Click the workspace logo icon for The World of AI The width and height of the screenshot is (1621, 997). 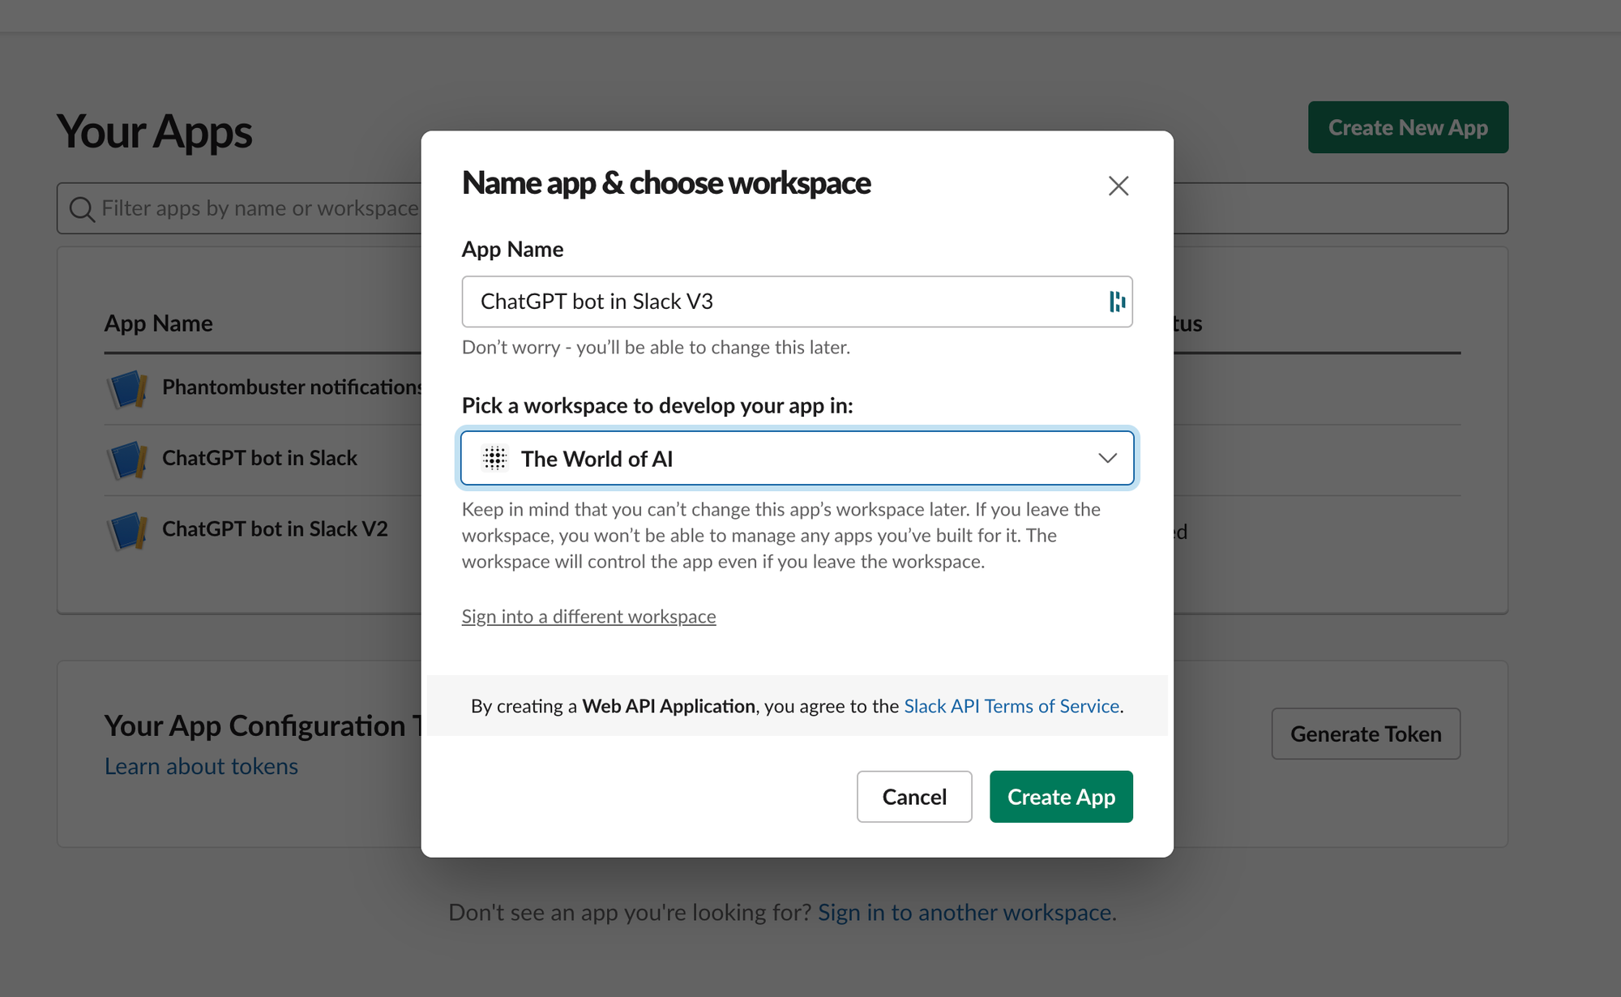pyautogui.click(x=494, y=459)
